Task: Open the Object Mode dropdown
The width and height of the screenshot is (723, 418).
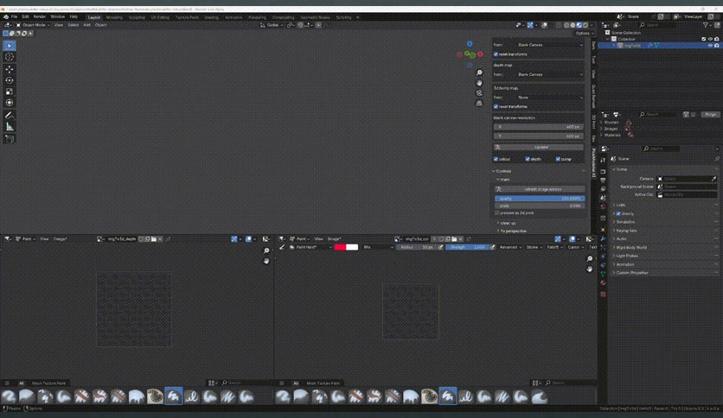Action: 33,25
